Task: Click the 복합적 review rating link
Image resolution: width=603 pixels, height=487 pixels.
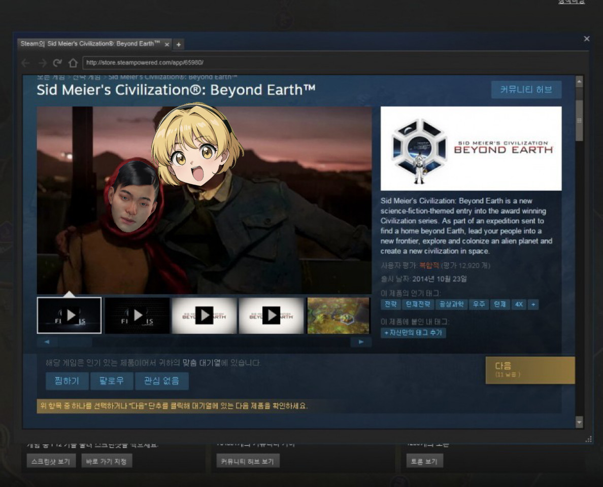Action: coord(429,266)
